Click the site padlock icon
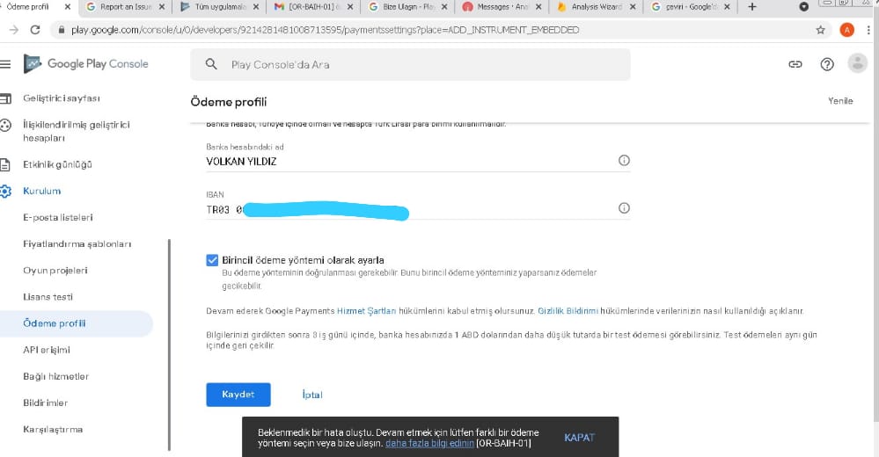The height and width of the screenshot is (457, 879). click(62, 30)
